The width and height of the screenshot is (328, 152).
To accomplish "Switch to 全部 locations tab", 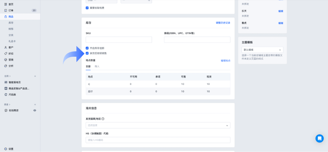I will tap(88, 66).
